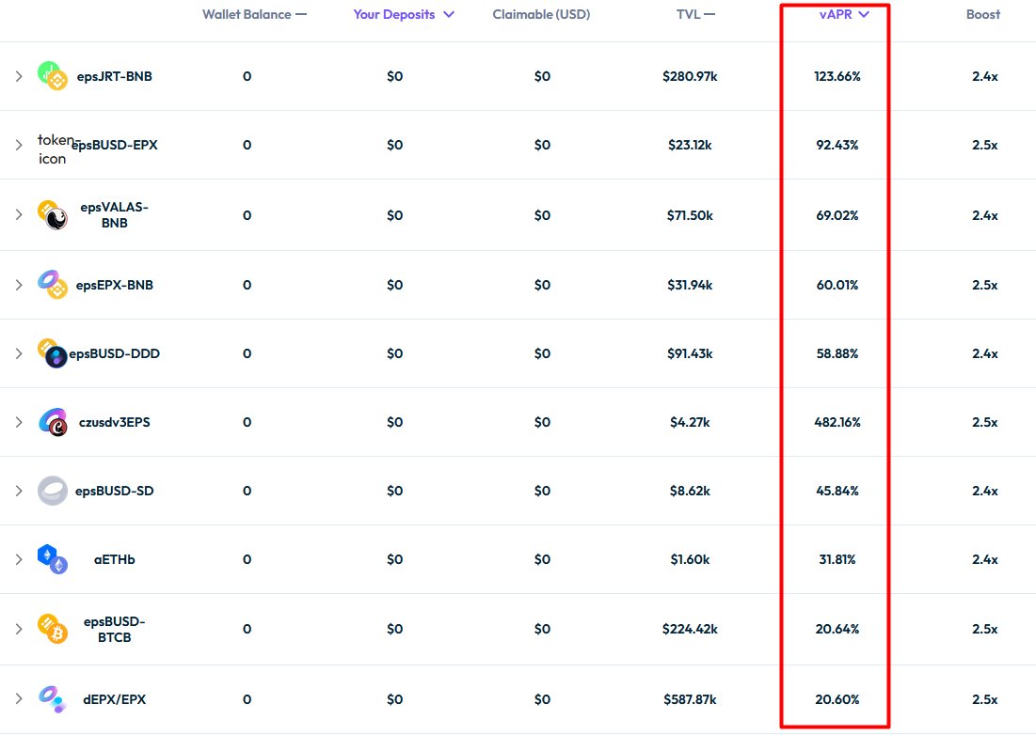The width and height of the screenshot is (1036, 735).
Task: Select the aETHb pool name
Action: click(114, 559)
